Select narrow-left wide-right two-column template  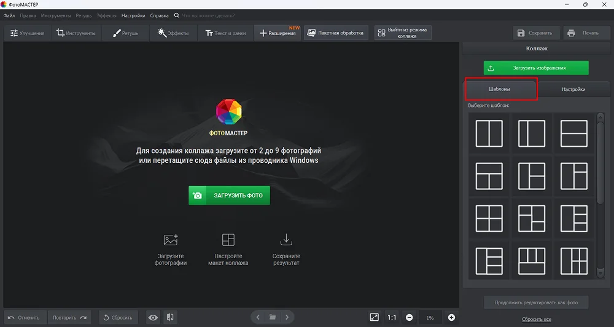point(531,134)
